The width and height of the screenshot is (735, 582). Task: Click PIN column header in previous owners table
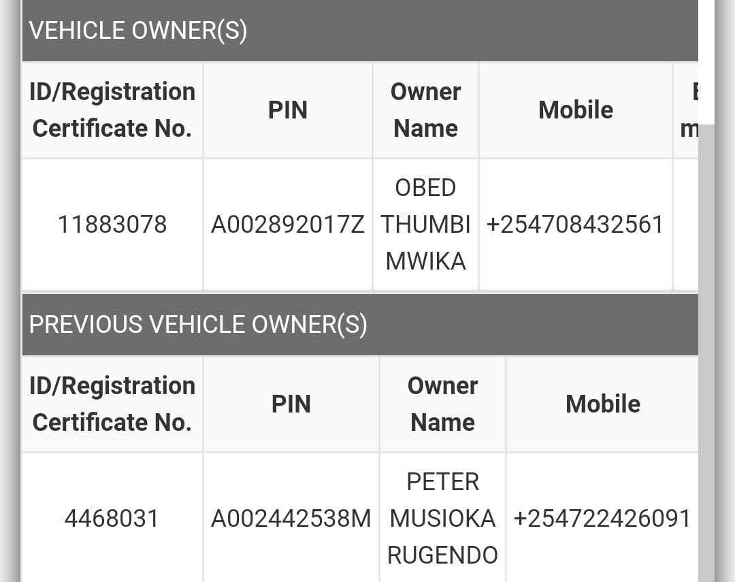click(x=291, y=404)
